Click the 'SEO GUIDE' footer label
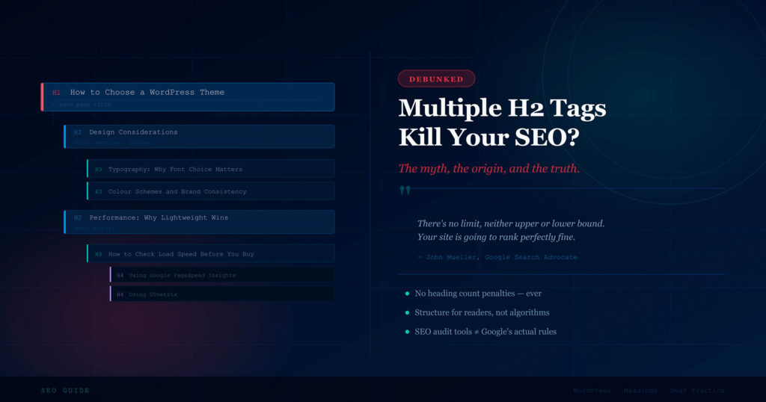Viewport: 766px width, 402px height. (x=65, y=390)
